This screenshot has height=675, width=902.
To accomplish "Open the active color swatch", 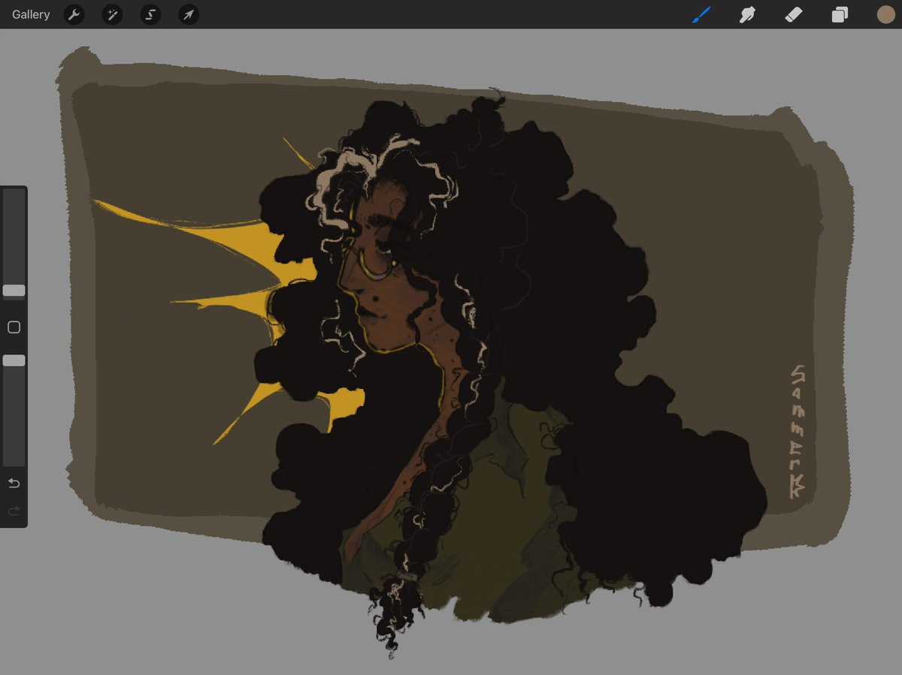I will tap(885, 14).
